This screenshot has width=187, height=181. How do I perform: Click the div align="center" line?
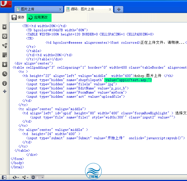click(x=34, y=63)
